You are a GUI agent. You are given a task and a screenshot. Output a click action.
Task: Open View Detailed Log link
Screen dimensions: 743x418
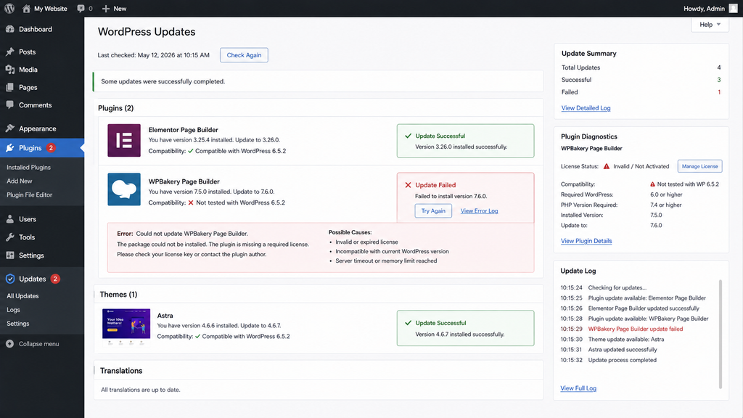[586, 108]
